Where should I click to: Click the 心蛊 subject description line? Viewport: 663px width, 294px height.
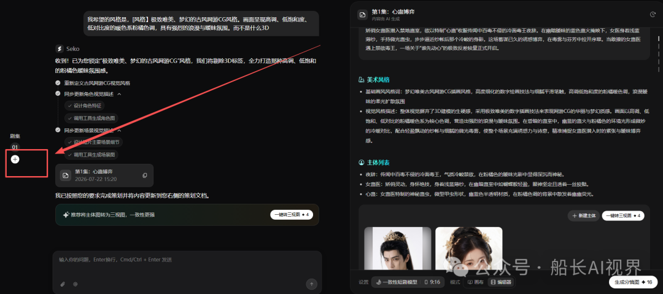coord(479,194)
